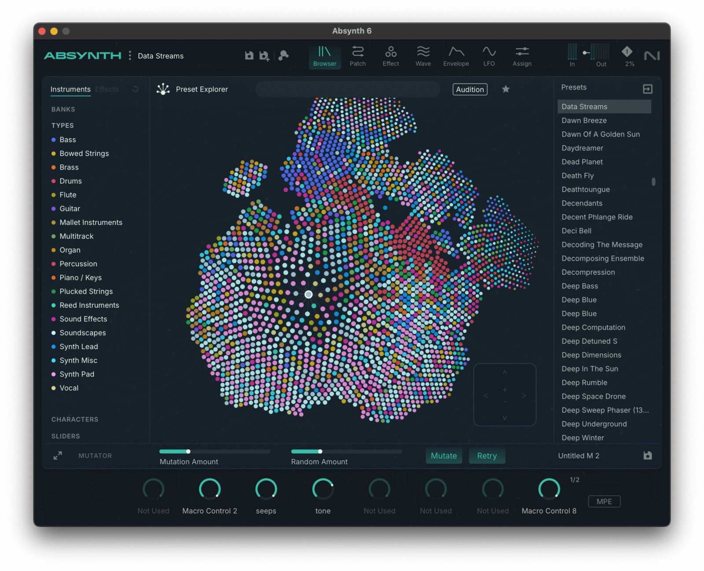The height and width of the screenshot is (571, 704).
Task: Expand the SLIDERS section
Action: coord(66,436)
